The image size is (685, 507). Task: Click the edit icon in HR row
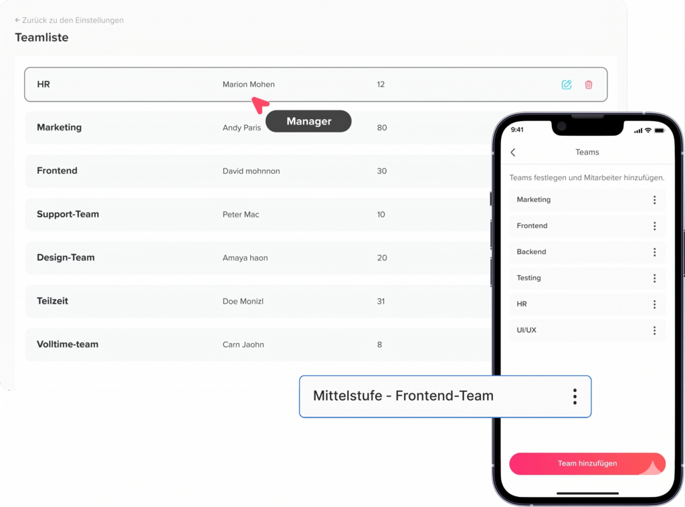coord(567,85)
